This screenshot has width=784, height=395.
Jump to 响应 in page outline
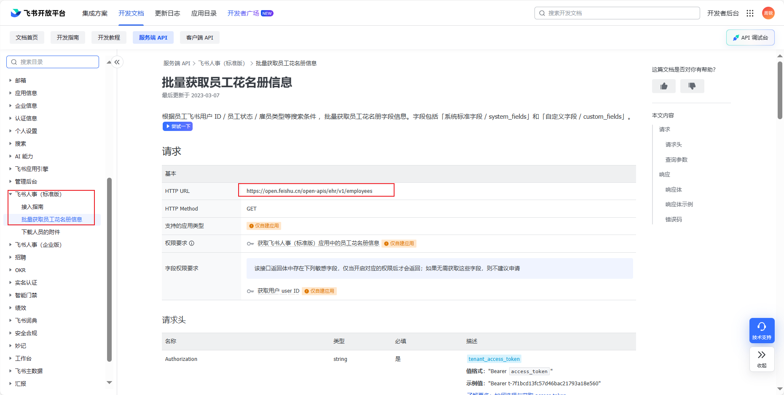point(665,174)
